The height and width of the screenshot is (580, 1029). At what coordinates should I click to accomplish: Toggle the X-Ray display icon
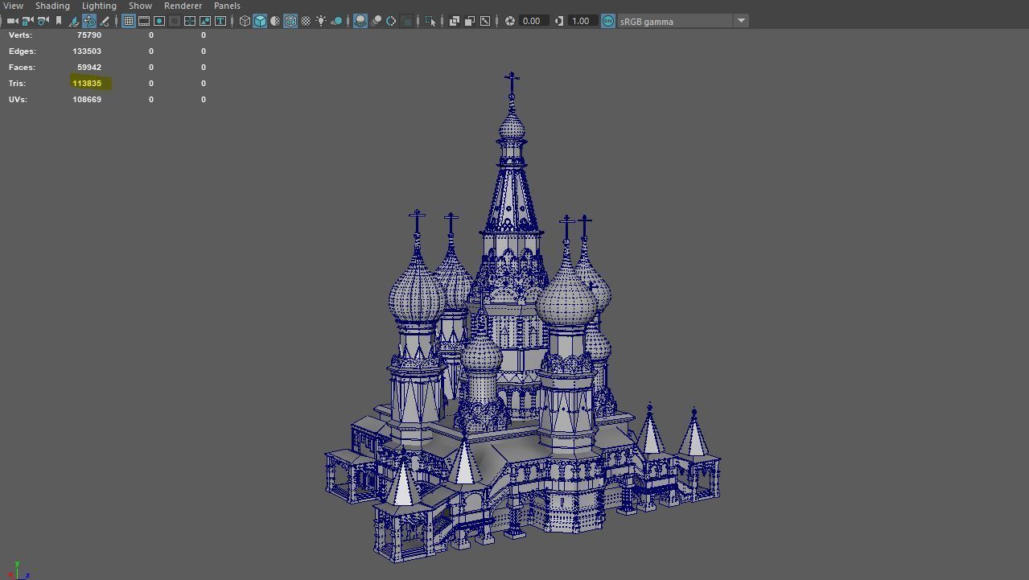pos(455,21)
